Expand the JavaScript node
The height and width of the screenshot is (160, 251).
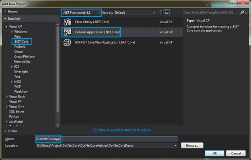6,122
